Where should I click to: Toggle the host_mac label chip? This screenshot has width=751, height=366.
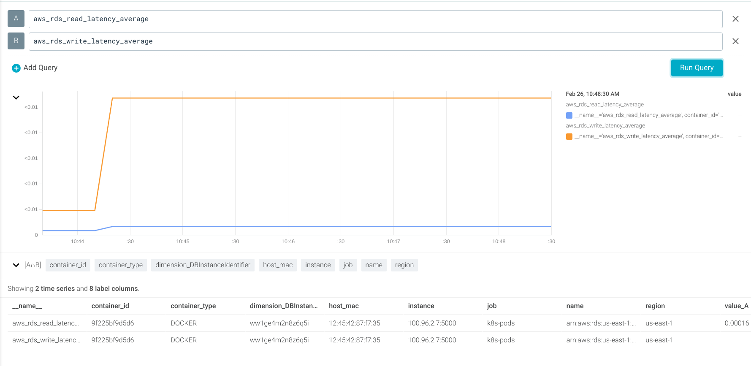tap(278, 265)
